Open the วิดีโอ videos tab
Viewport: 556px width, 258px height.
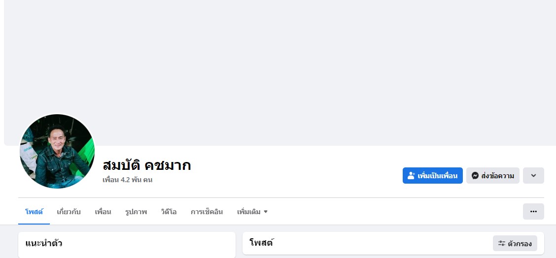[x=169, y=212]
